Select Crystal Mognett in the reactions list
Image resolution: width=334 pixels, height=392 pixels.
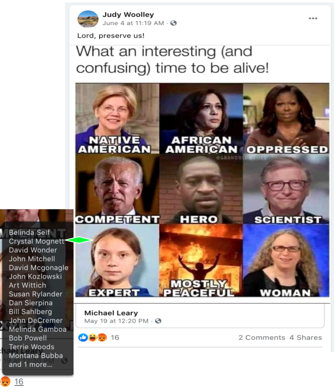(36, 241)
